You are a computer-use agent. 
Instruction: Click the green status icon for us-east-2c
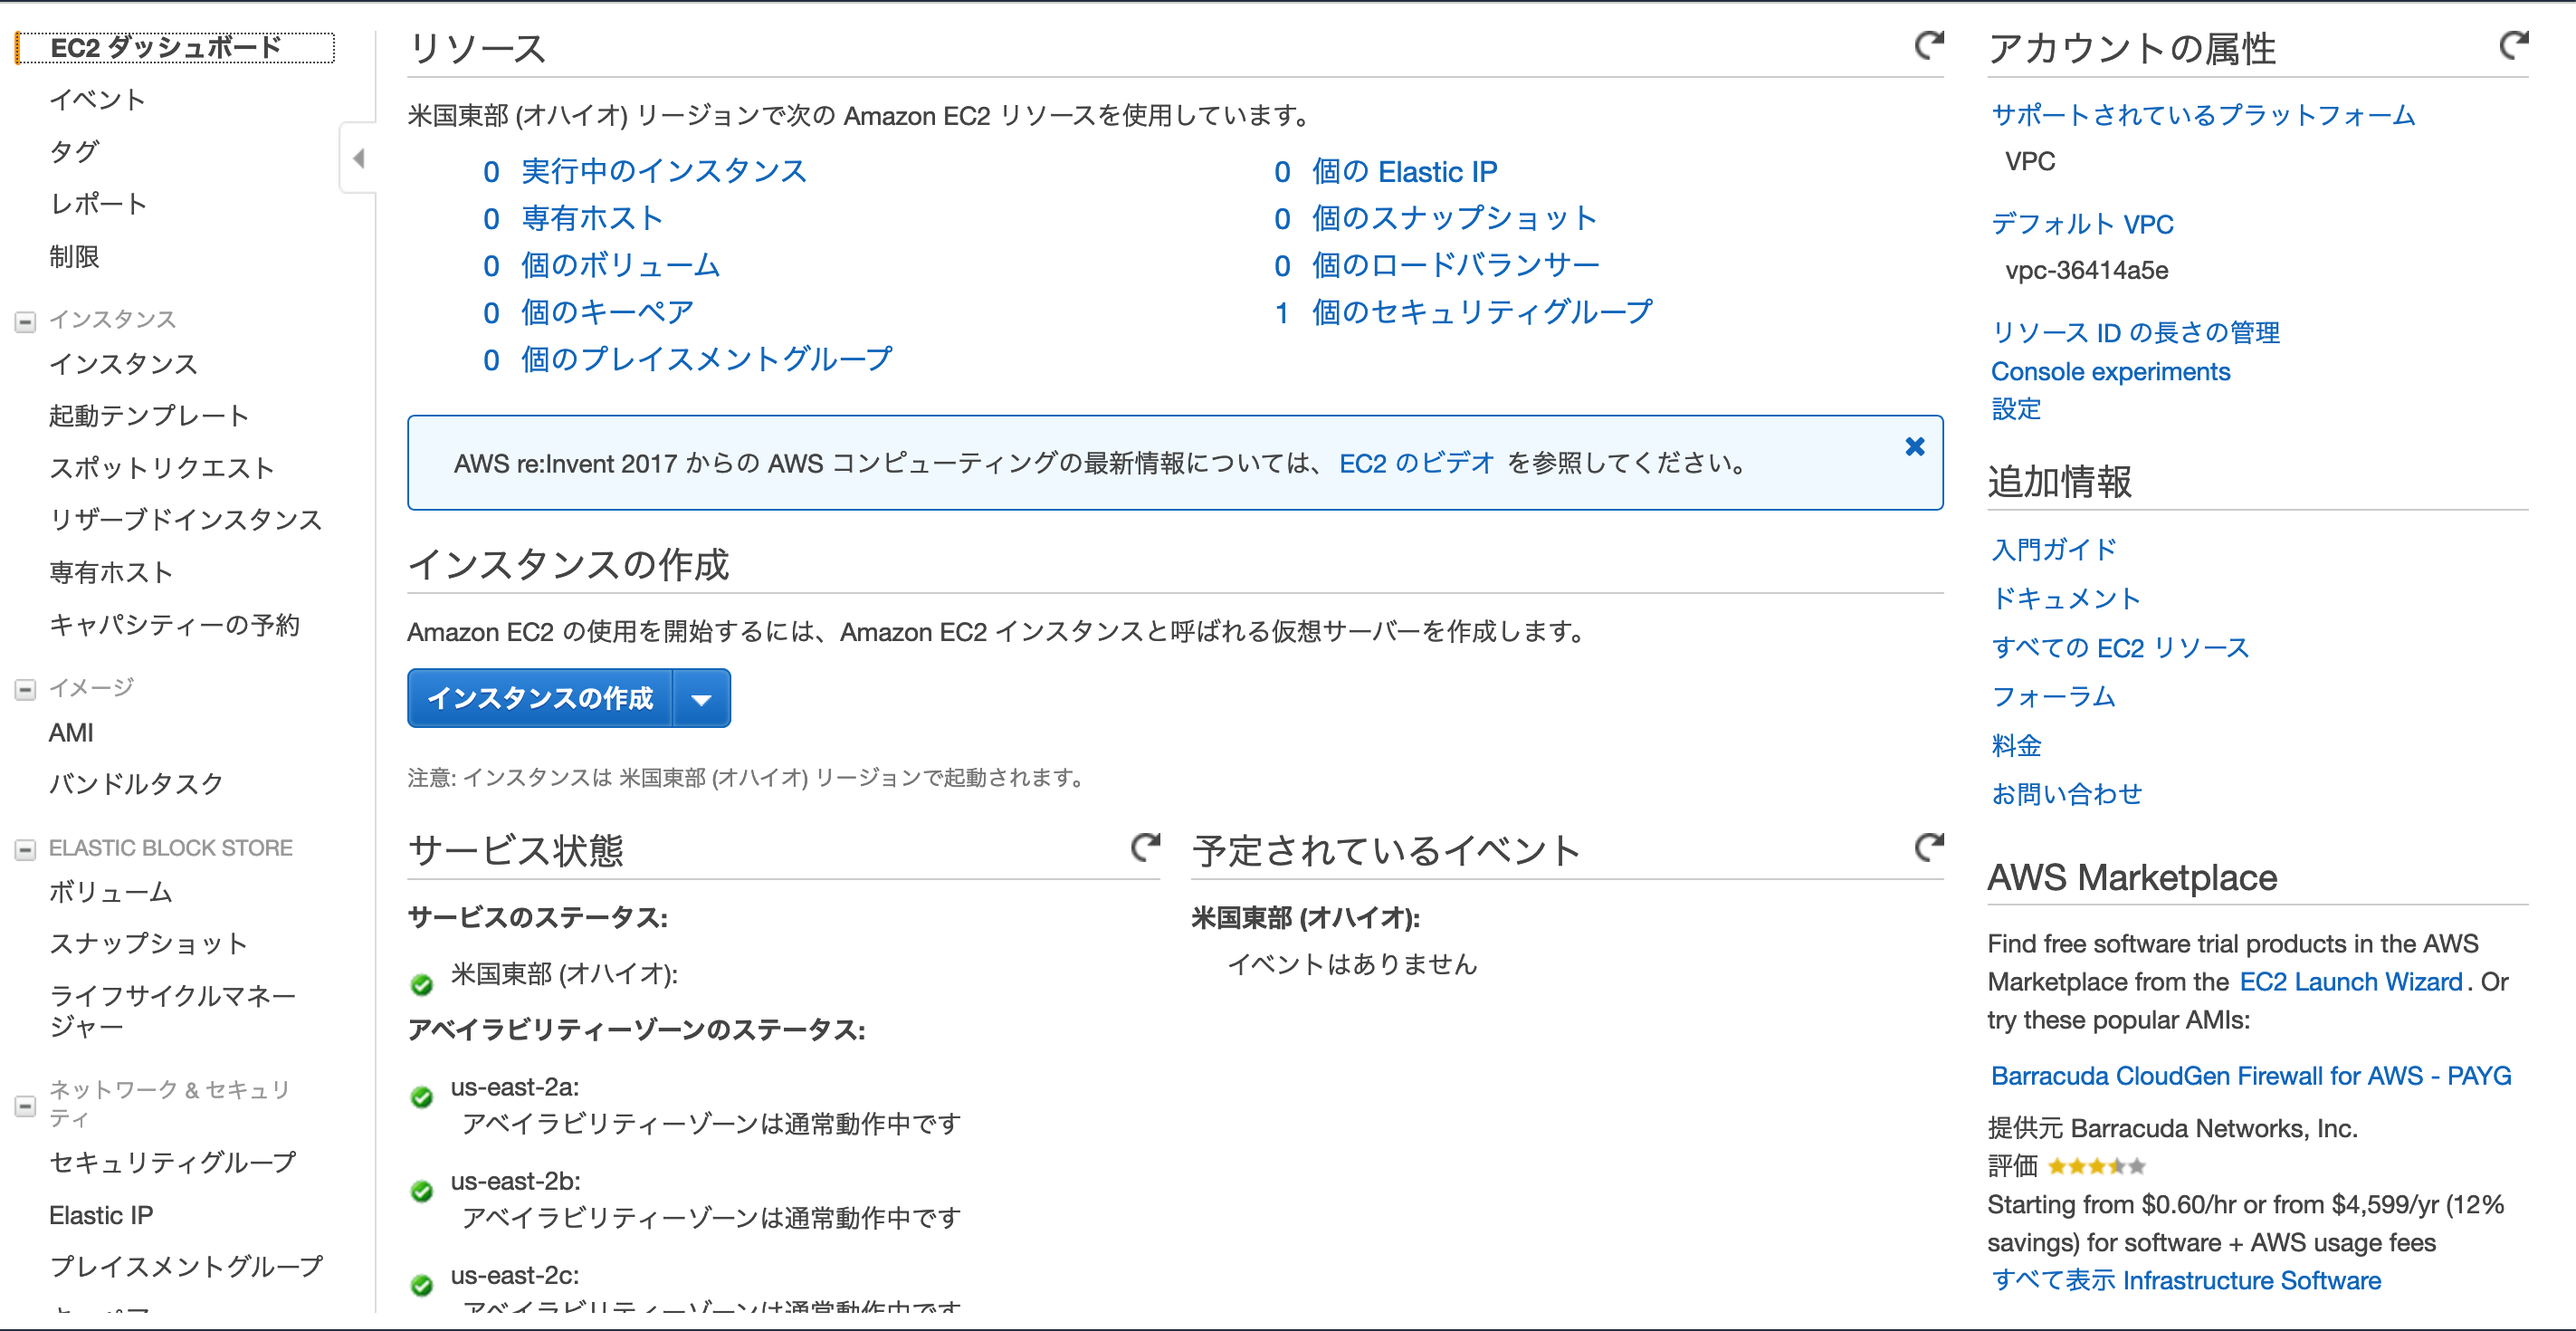click(422, 1285)
